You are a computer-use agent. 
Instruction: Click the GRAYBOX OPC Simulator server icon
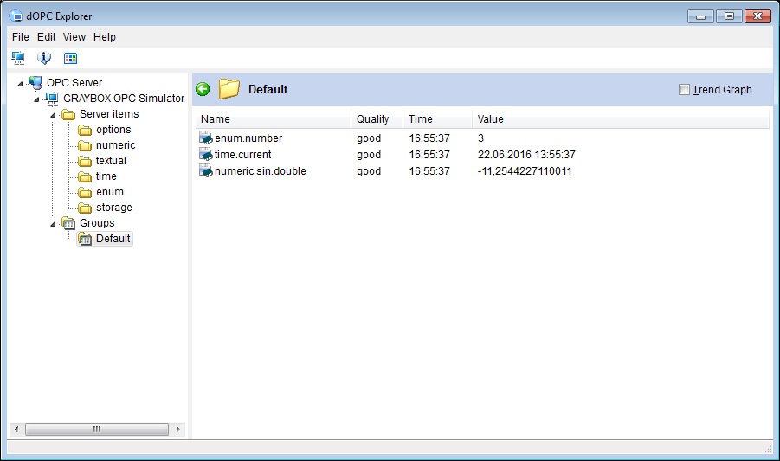tap(52, 99)
